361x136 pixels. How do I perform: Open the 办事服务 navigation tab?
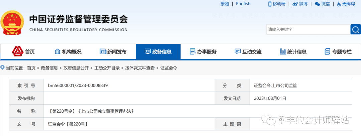203,52
